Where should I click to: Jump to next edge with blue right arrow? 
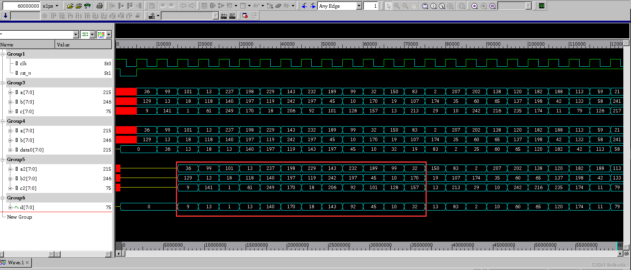coord(313,6)
